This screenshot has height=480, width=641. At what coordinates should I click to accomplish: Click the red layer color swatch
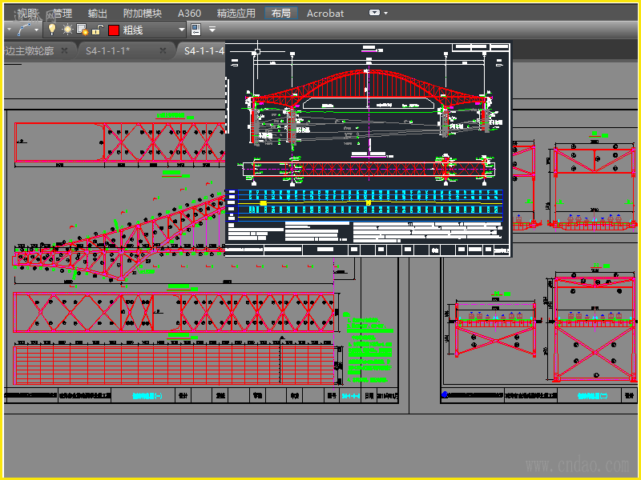[x=113, y=30]
